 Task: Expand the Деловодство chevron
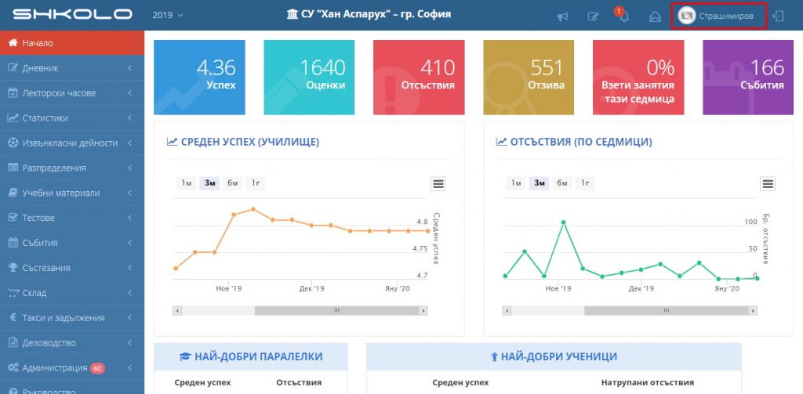(x=130, y=343)
